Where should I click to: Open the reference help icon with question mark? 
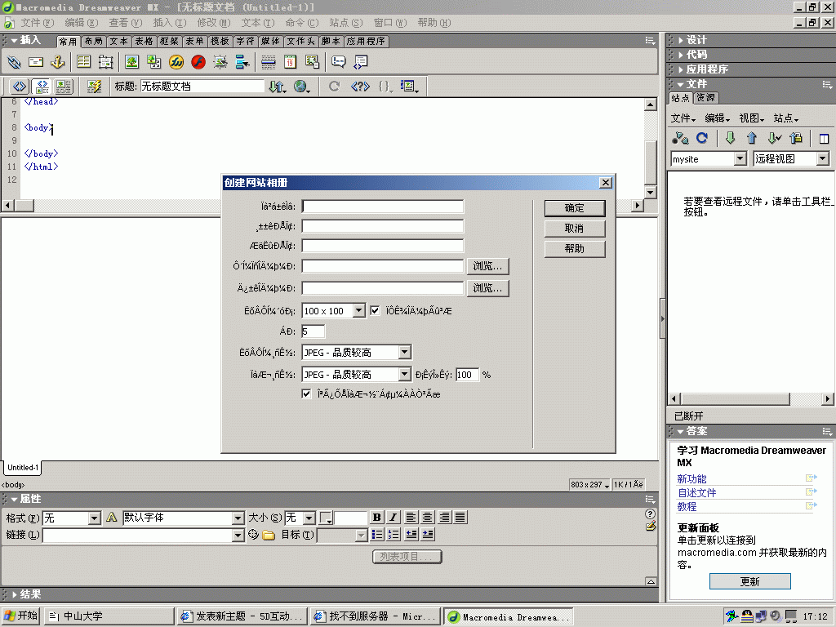[x=360, y=87]
